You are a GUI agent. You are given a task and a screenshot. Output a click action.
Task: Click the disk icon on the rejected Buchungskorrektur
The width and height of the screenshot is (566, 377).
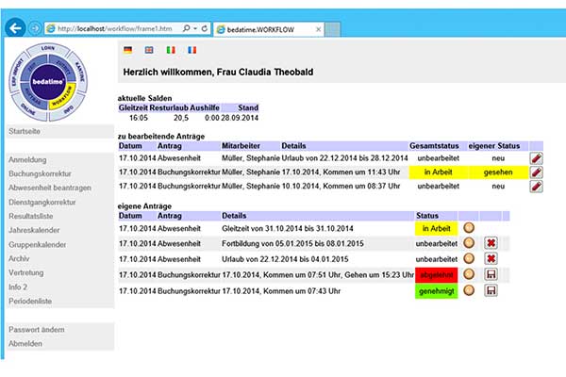(x=491, y=274)
